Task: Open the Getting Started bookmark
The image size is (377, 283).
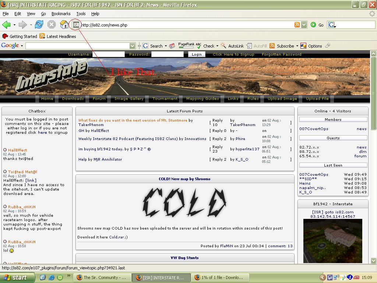Action: 20,36
